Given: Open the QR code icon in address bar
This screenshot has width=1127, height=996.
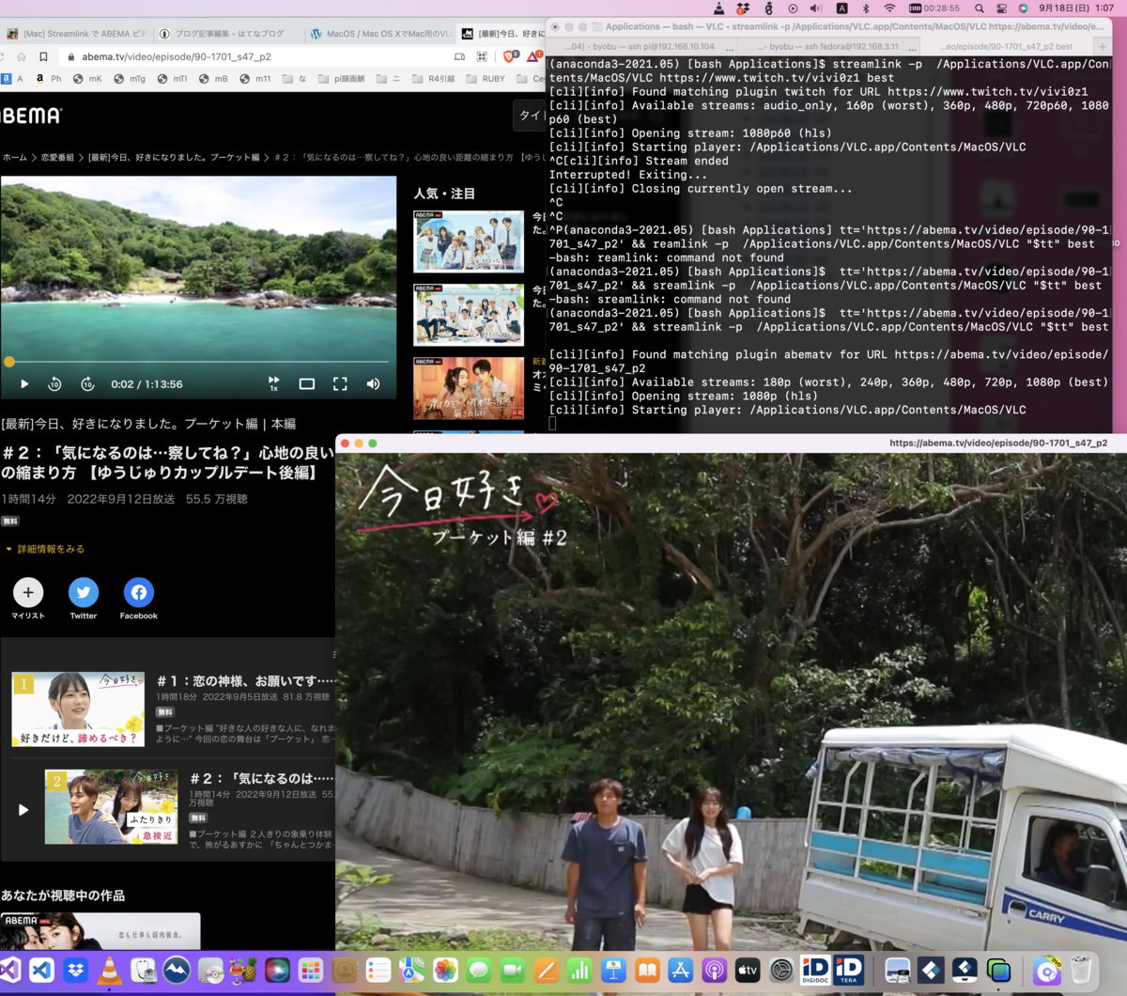Looking at the screenshot, I should pos(482,56).
